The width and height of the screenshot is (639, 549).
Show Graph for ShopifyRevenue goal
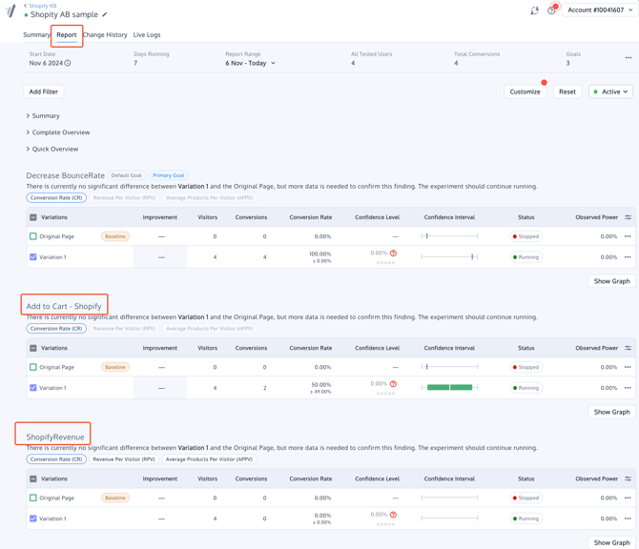[611, 542]
